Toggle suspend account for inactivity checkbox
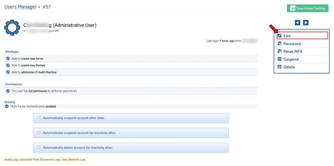The image size is (334, 166). pos(39,133)
